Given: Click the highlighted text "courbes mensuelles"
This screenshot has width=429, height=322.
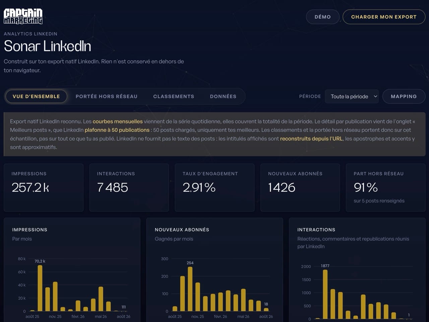Looking at the screenshot, I should tap(118, 122).
